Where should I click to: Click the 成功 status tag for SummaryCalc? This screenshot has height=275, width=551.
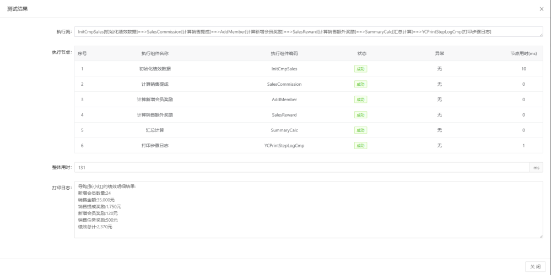360,130
